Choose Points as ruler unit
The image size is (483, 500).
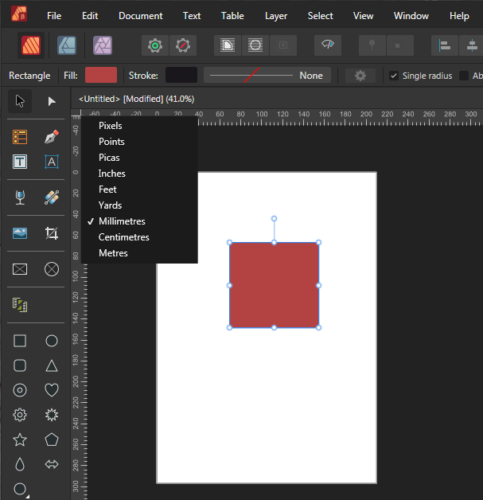[x=139, y=142]
